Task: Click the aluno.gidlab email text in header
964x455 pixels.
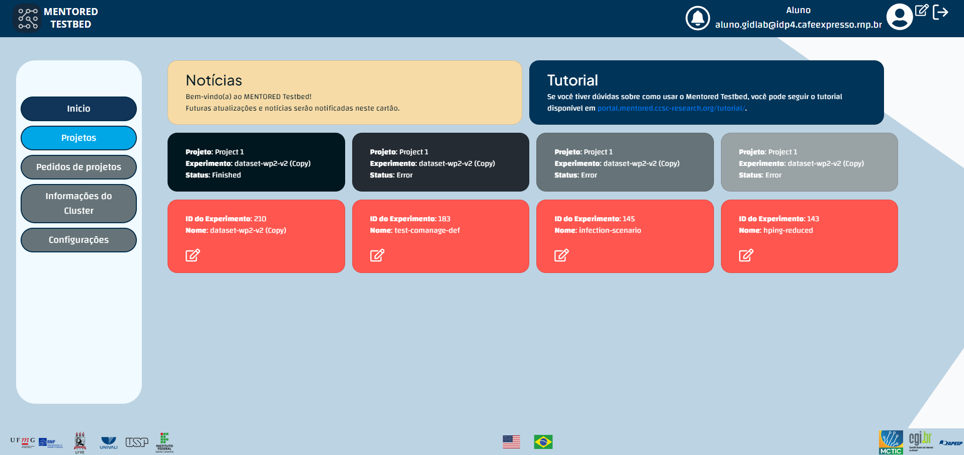Action: [x=798, y=25]
